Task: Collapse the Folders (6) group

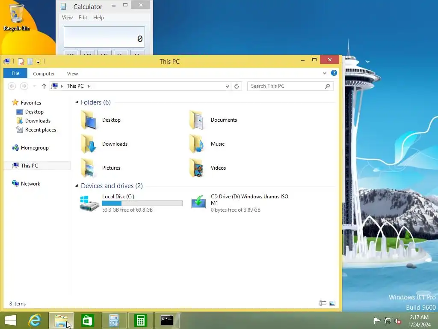Action: pyautogui.click(x=77, y=102)
